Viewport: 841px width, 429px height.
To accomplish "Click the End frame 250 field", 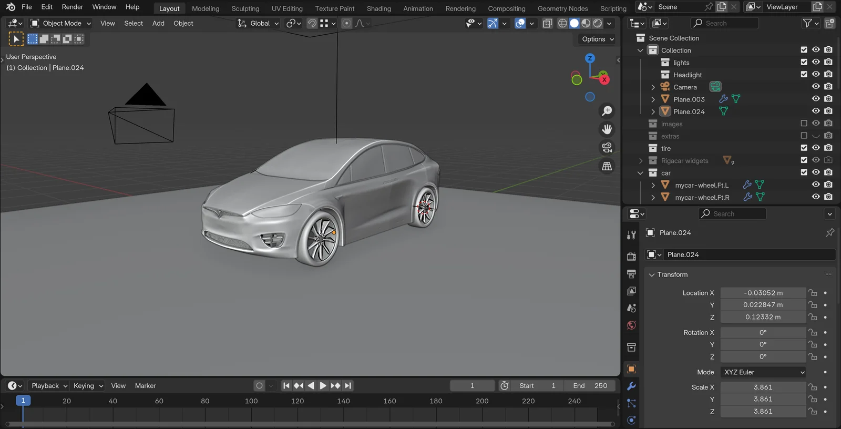I will pyautogui.click(x=590, y=386).
